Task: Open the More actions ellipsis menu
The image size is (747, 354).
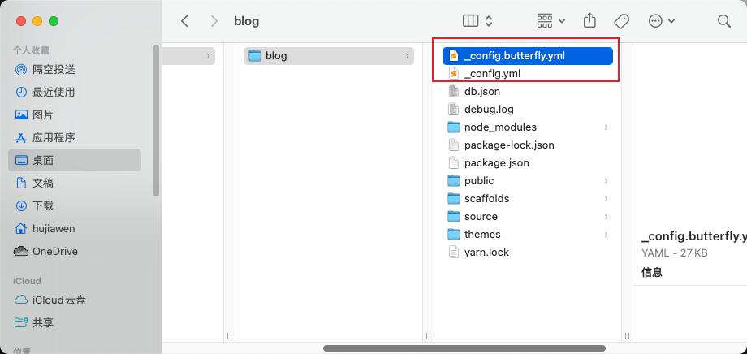Action: [x=656, y=21]
